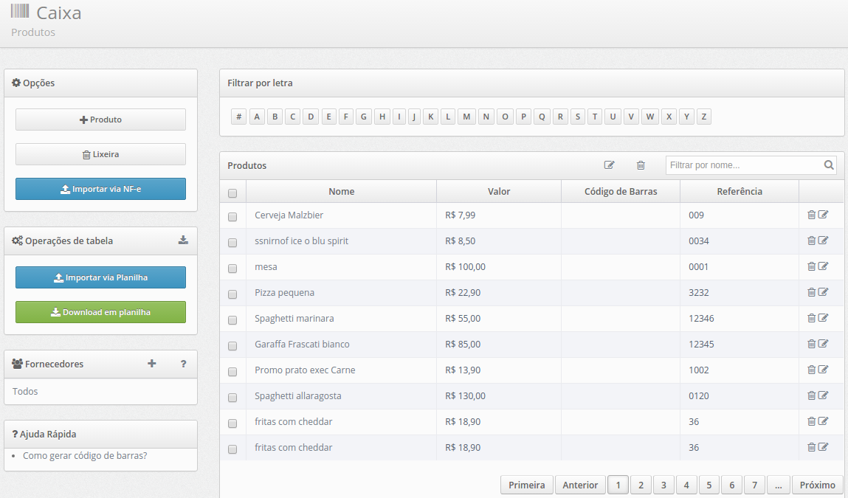Click bulk edit icon in Produtos header
Viewport: 848px width, 498px height.
pyautogui.click(x=610, y=165)
